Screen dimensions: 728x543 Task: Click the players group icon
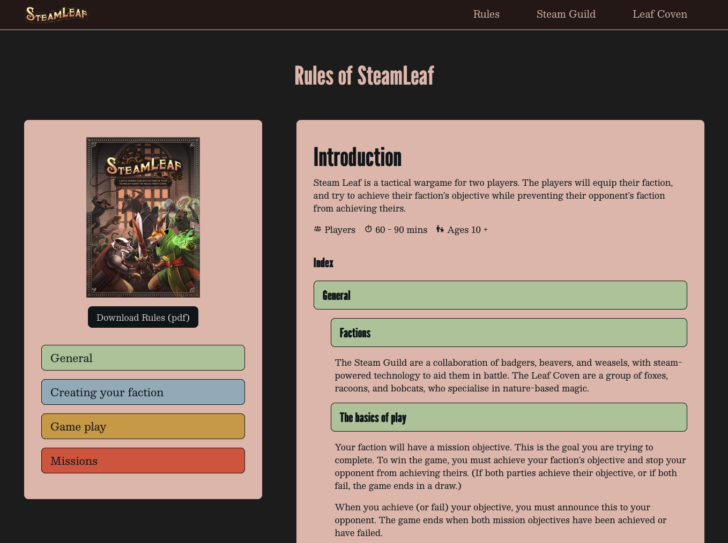point(317,229)
